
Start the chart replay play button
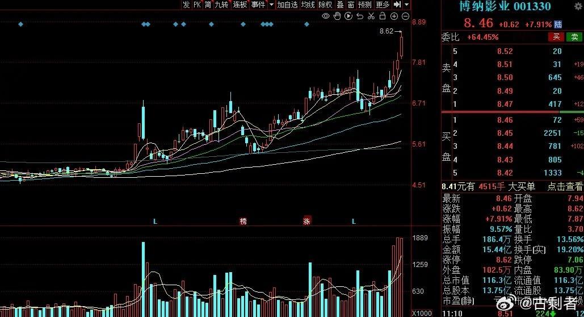pos(348,16)
